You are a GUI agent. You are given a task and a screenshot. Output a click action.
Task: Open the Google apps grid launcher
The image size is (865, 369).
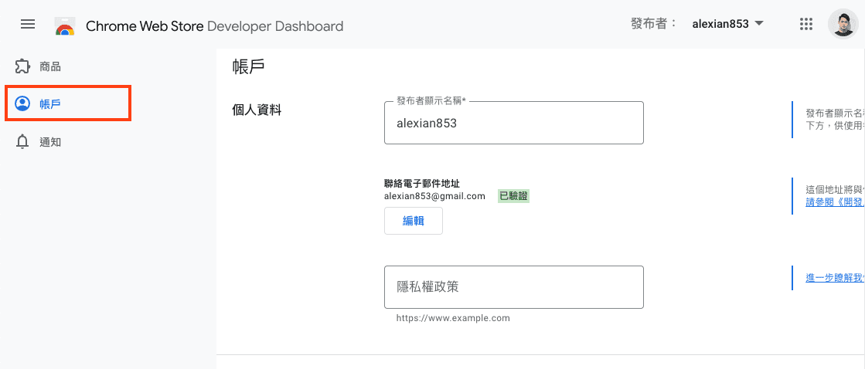(805, 24)
